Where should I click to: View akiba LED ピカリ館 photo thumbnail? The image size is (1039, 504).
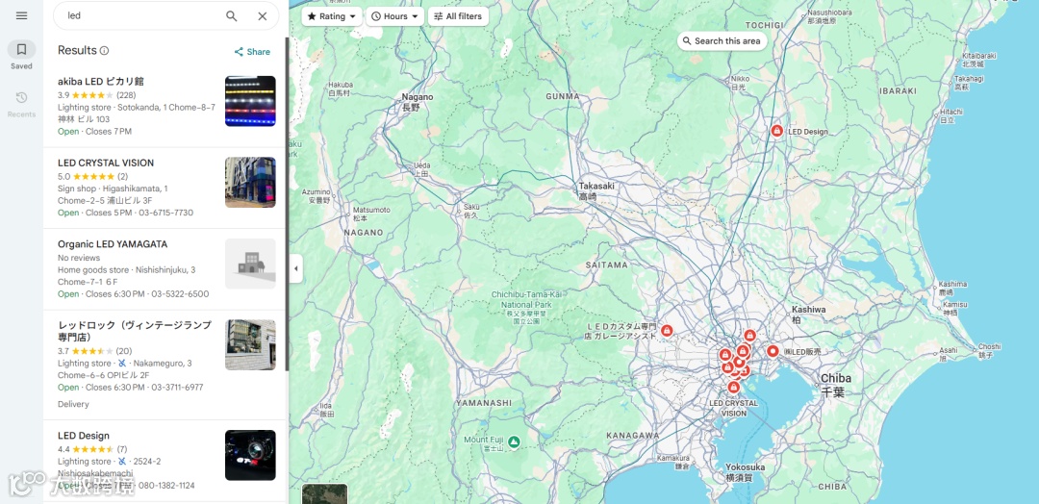coord(250,101)
